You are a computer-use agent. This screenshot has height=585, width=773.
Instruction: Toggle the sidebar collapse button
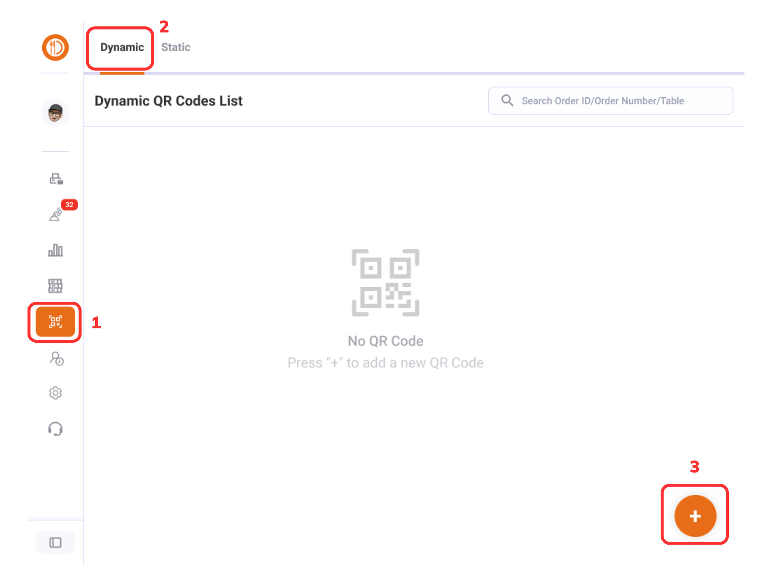[55, 542]
